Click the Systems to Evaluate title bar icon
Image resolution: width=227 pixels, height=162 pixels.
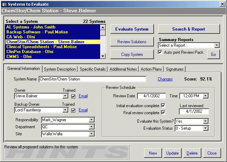(4, 4)
